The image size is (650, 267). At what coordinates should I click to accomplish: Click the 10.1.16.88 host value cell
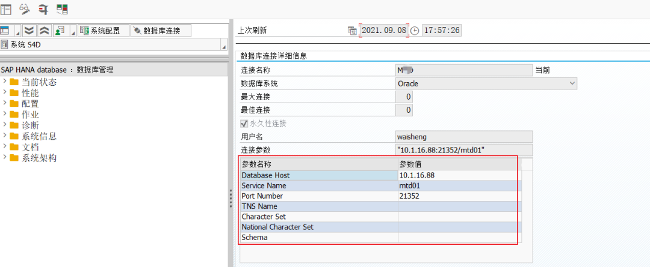457,175
